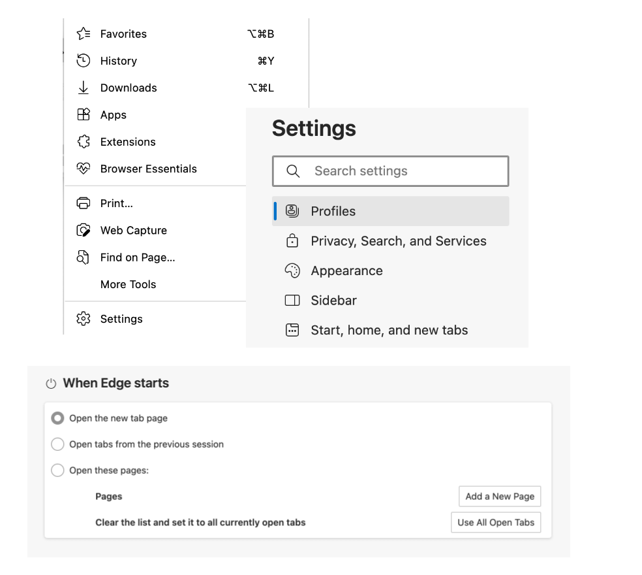This screenshot has width=642, height=575.
Task: Select Open tabs from previous session
Action: [58, 444]
